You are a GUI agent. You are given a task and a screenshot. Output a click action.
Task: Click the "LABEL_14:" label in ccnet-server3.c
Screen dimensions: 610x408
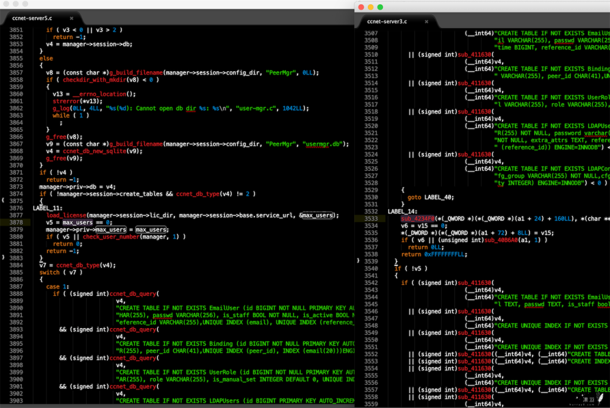(x=402, y=212)
